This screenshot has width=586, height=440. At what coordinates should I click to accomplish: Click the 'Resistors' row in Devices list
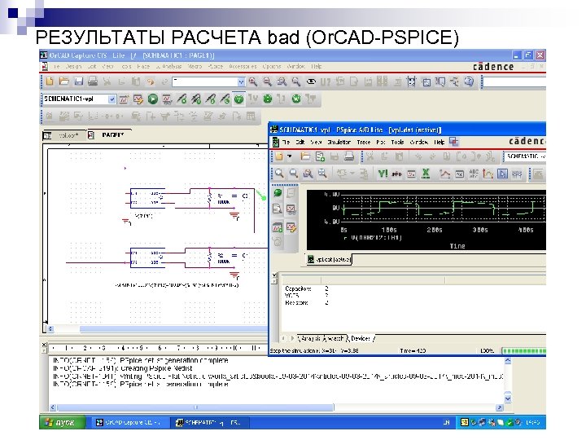(307, 302)
